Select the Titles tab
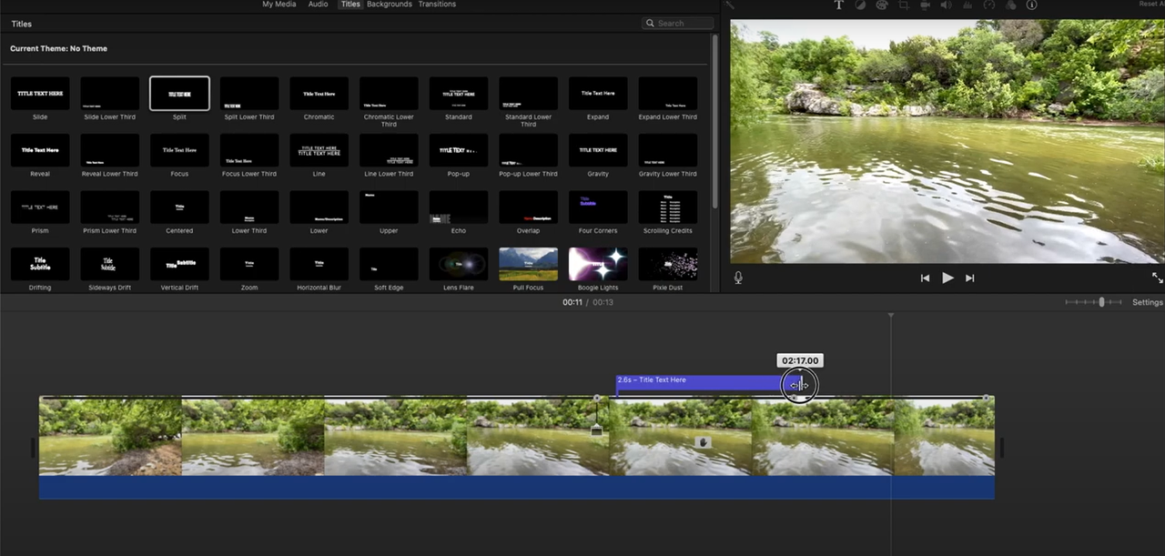This screenshot has width=1165, height=556. [350, 5]
